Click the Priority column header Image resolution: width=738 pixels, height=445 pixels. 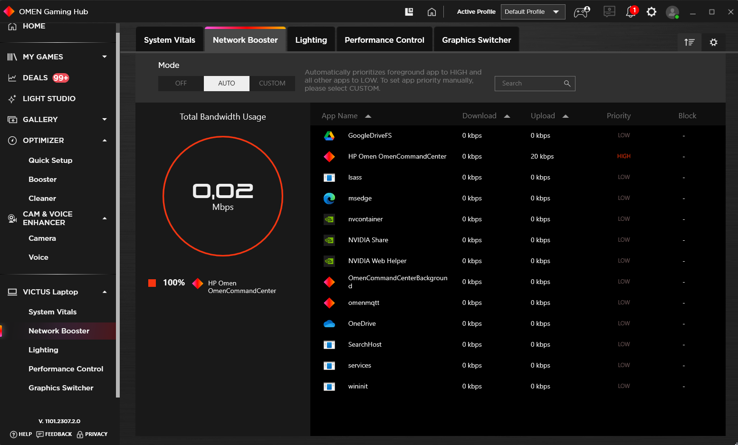tap(619, 116)
